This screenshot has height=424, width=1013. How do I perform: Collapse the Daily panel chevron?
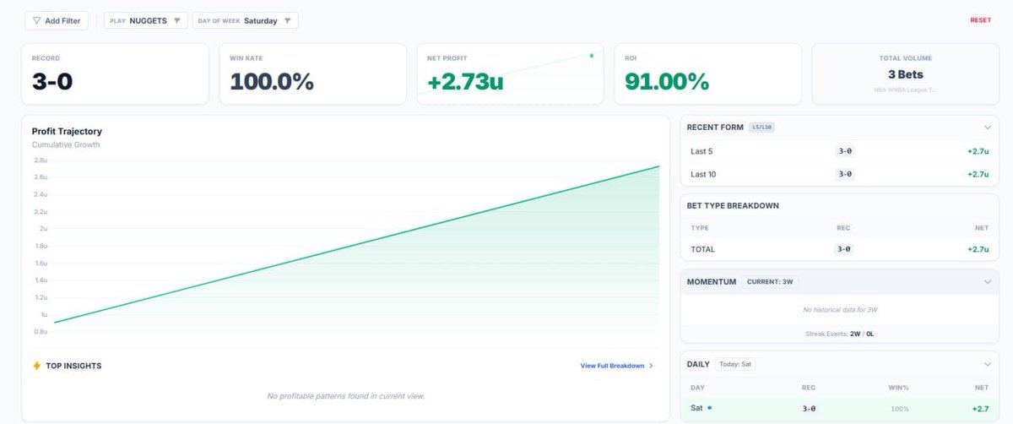pos(988,364)
